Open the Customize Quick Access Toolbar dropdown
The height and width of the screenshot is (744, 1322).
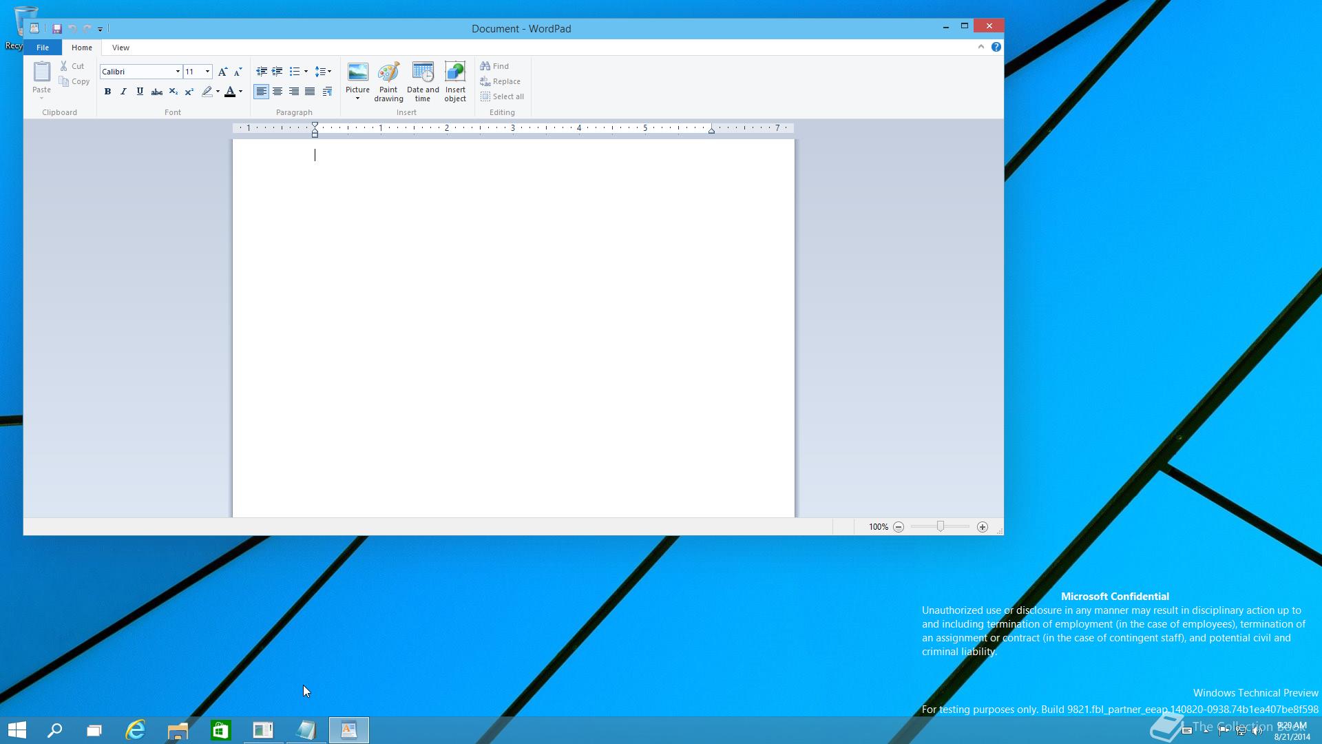pyautogui.click(x=100, y=29)
